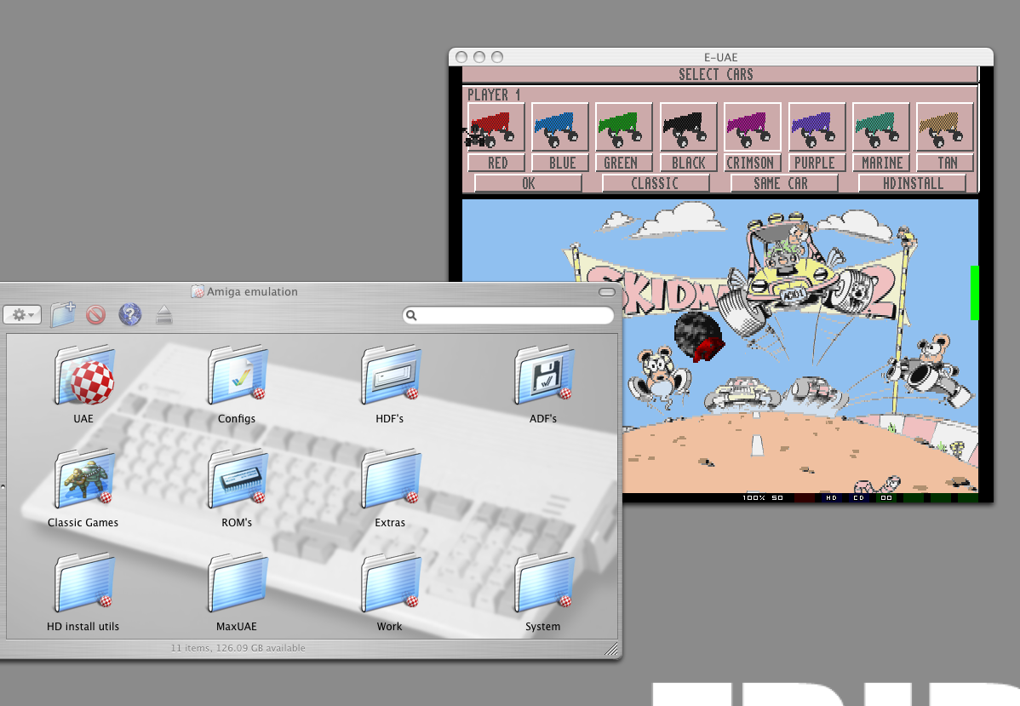Open the Configs folder
This screenshot has height=706, width=1020.
tap(237, 376)
